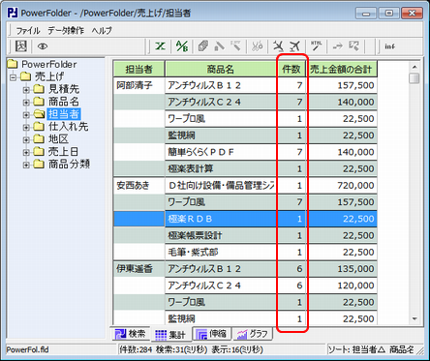
Task: Switch to the グラフ tab
Action: [253, 334]
